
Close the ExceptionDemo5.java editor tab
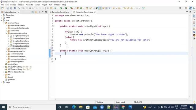coord(95,12)
